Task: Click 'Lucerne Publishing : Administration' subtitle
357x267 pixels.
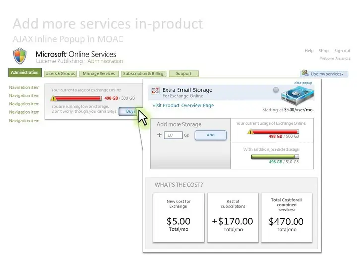Action: coord(79,61)
